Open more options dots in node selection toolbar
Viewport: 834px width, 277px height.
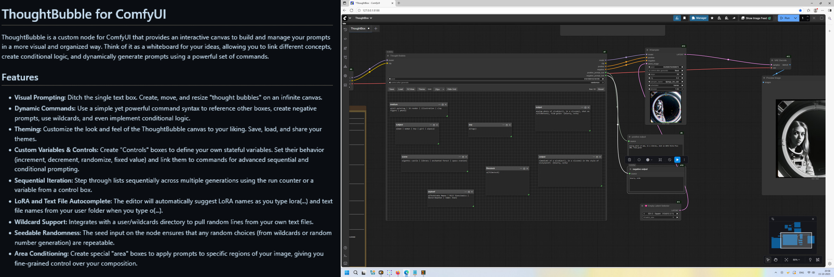(684, 160)
